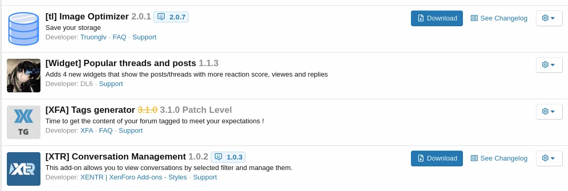
Task: Download the Image Optimizer update
Action: [437, 18]
